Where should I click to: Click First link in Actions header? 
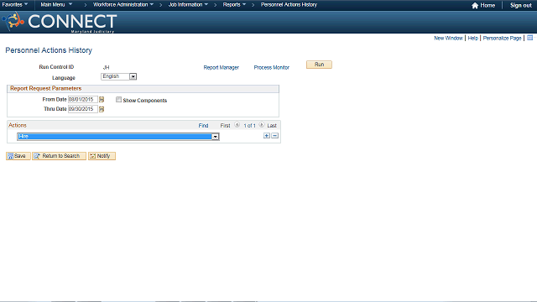pyautogui.click(x=225, y=126)
